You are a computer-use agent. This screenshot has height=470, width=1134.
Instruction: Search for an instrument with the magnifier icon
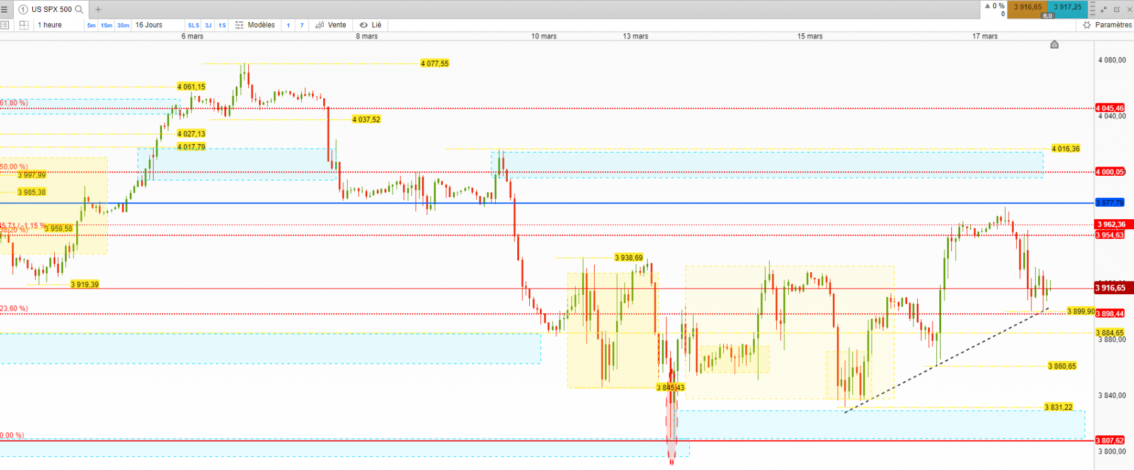pos(79,9)
